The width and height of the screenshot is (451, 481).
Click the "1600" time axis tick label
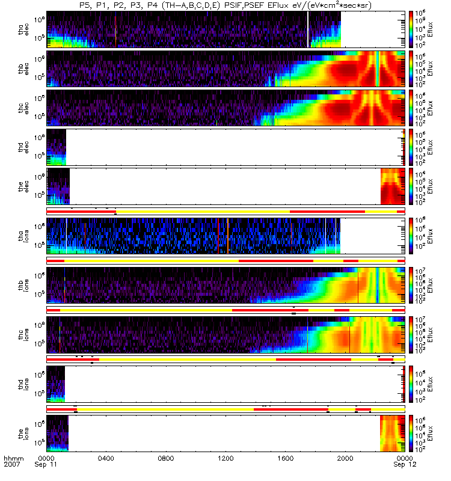(x=285, y=458)
